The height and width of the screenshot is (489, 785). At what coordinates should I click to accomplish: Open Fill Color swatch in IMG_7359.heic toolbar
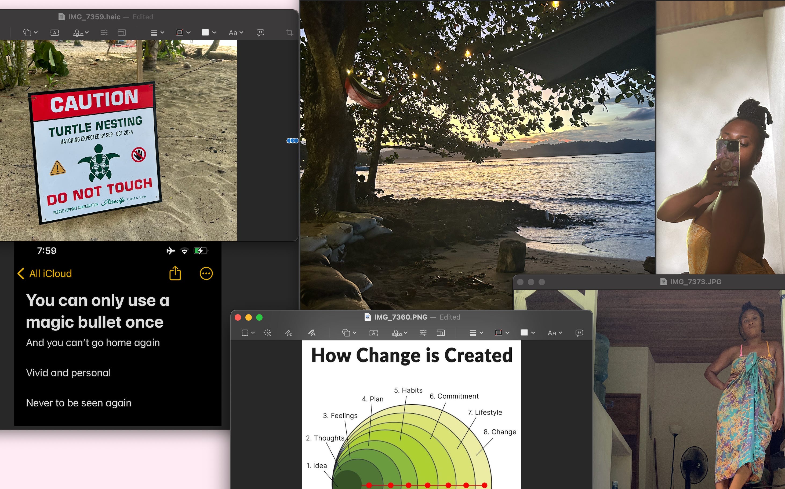coord(209,32)
